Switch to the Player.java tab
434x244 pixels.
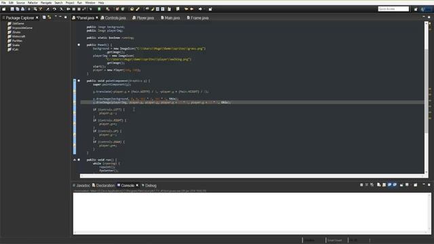click(x=143, y=18)
